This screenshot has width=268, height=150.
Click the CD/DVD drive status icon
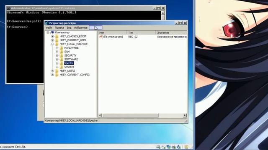164,147
